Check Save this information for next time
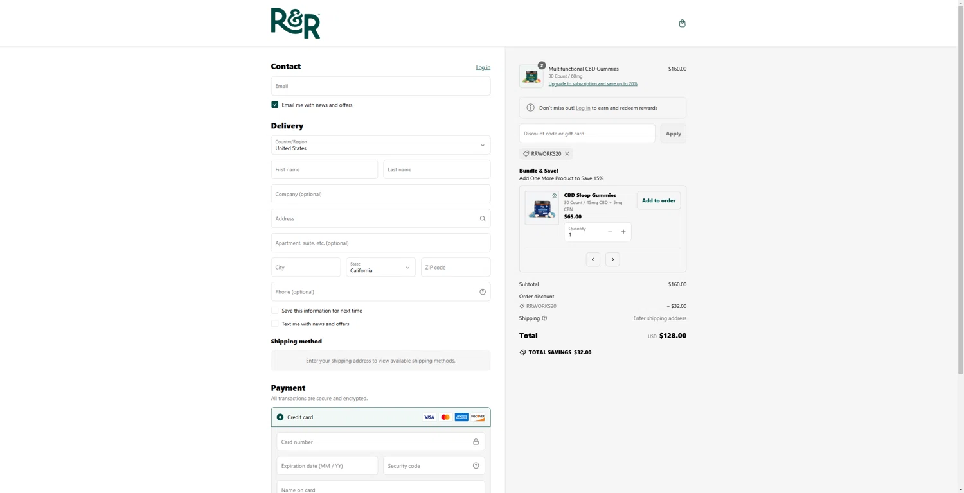 [274, 311]
